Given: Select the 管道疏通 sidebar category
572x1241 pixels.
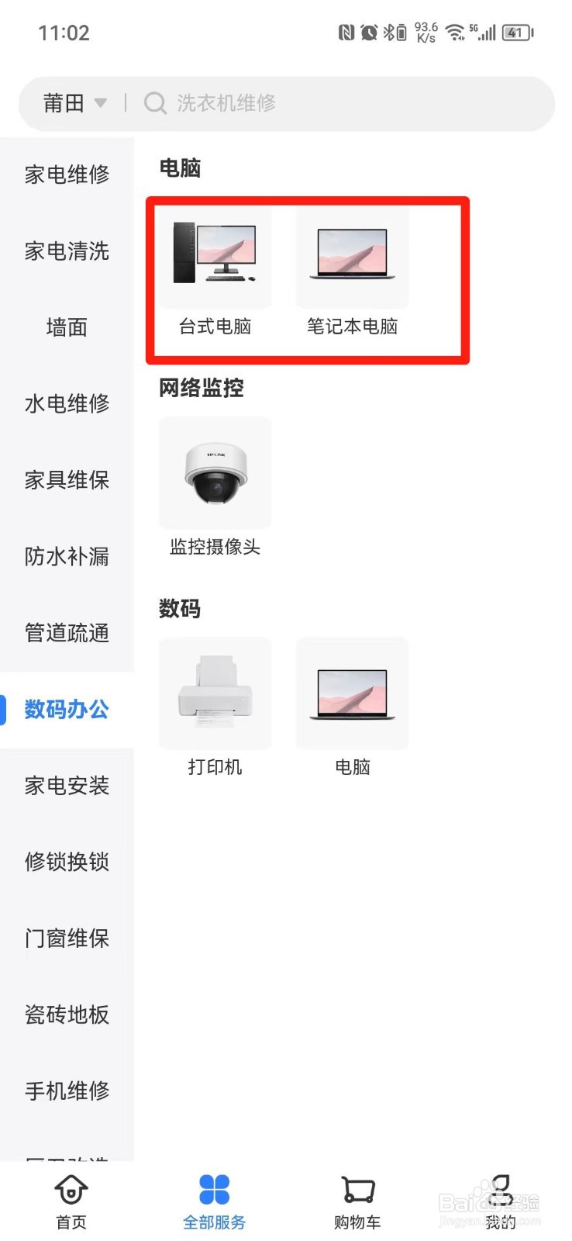Looking at the screenshot, I should tap(67, 633).
